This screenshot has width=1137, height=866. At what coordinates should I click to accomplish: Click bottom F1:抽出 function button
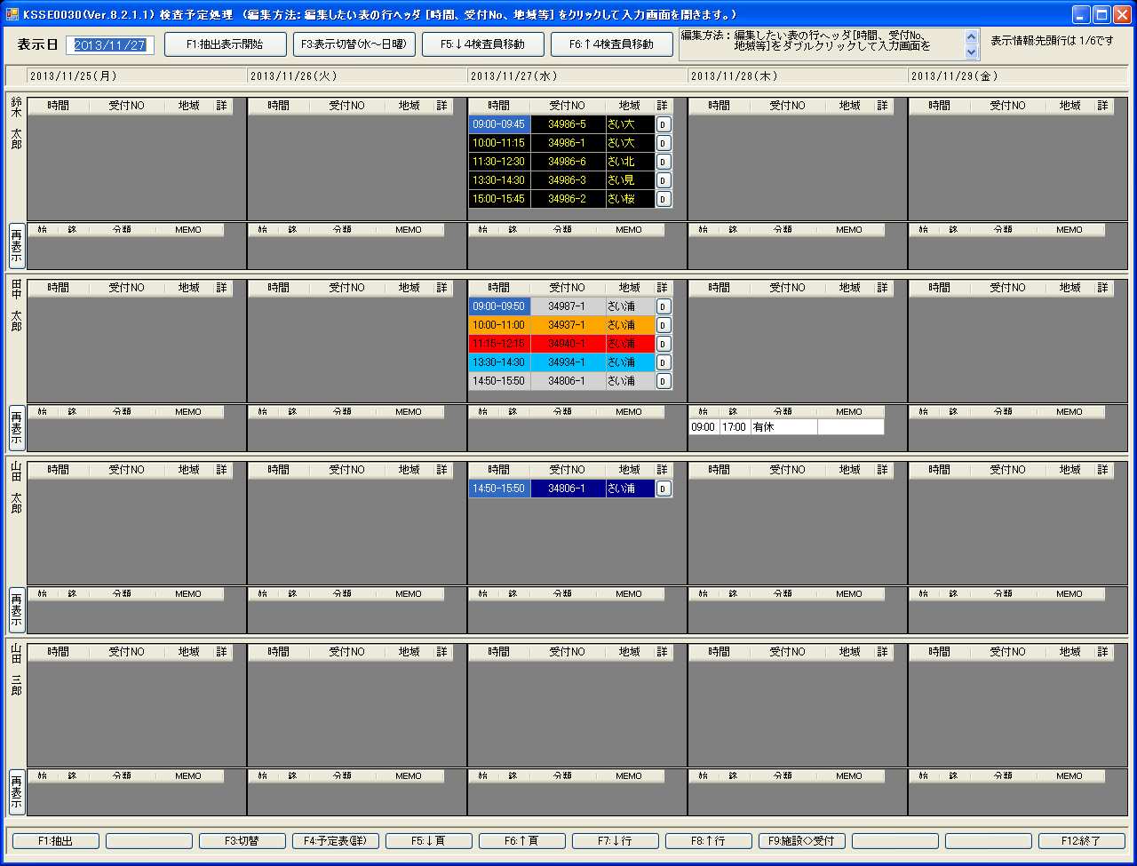(56, 841)
